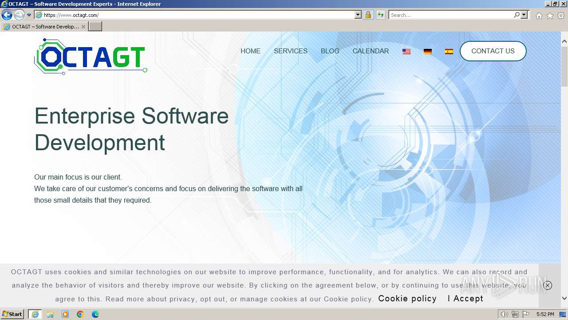Image resolution: width=568 pixels, height=320 pixels.
Task: Open media player taskbar icon
Action: 65,314
